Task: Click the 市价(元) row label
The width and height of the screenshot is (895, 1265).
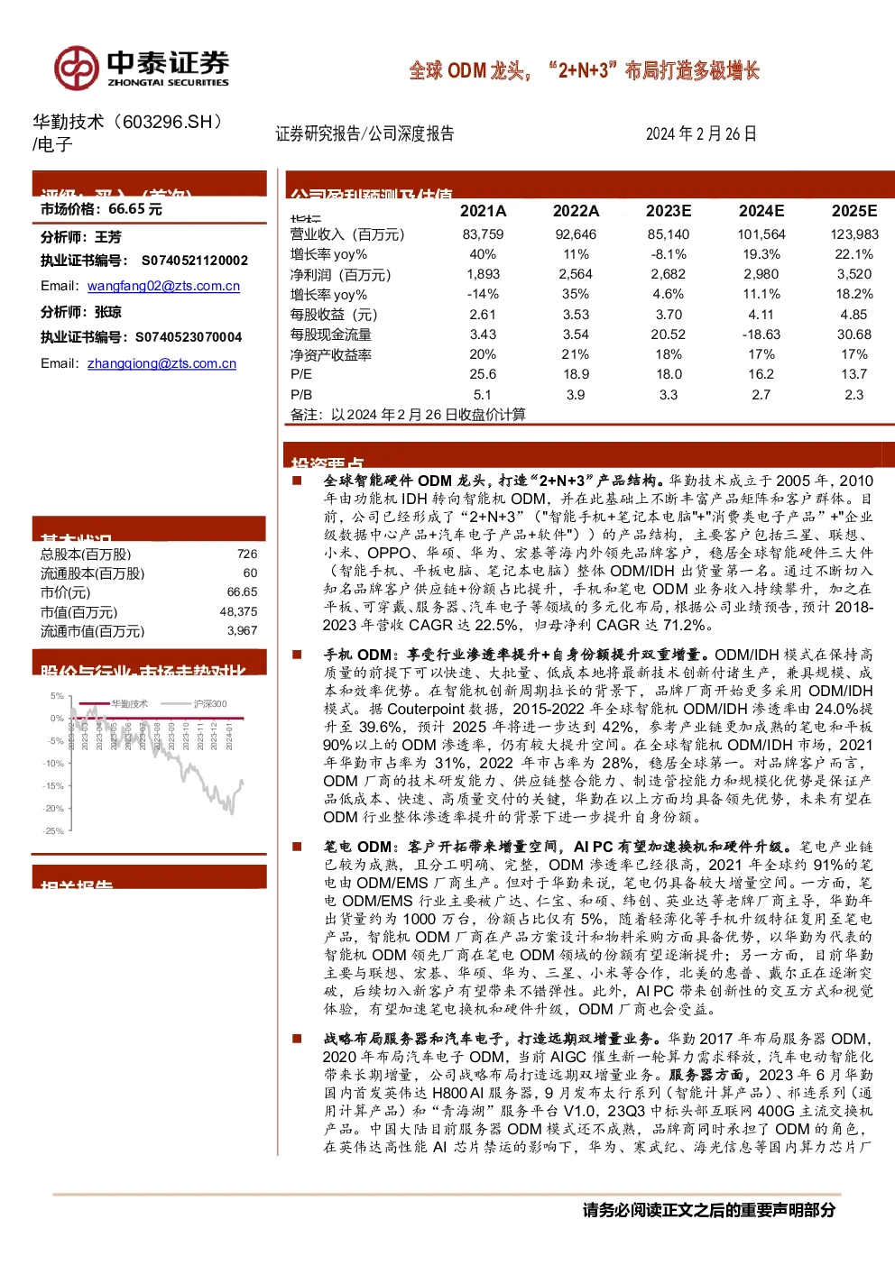Action: pos(66,592)
